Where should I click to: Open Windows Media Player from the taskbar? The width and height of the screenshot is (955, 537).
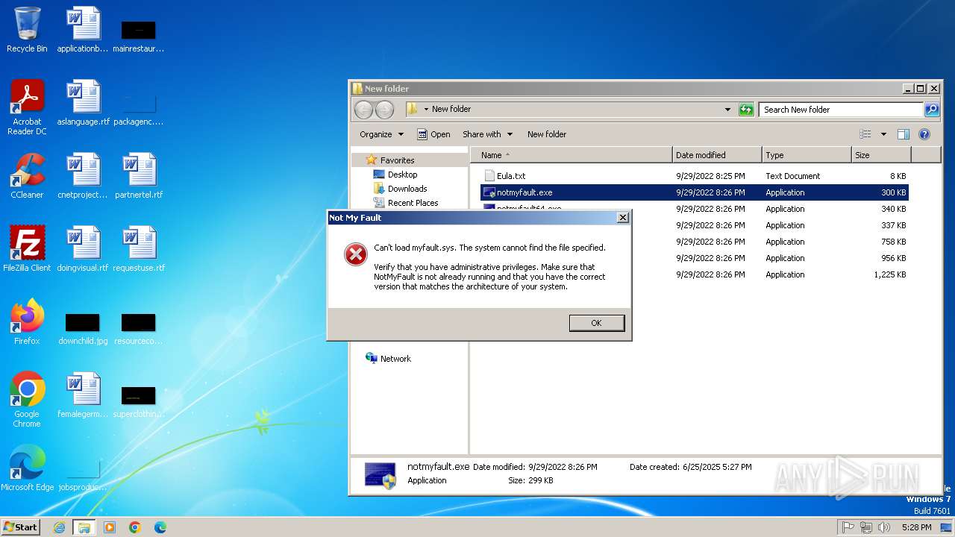click(110, 527)
